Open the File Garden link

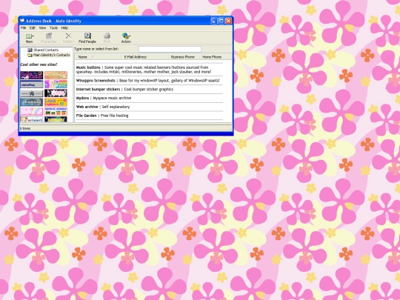tap(86, 116)
